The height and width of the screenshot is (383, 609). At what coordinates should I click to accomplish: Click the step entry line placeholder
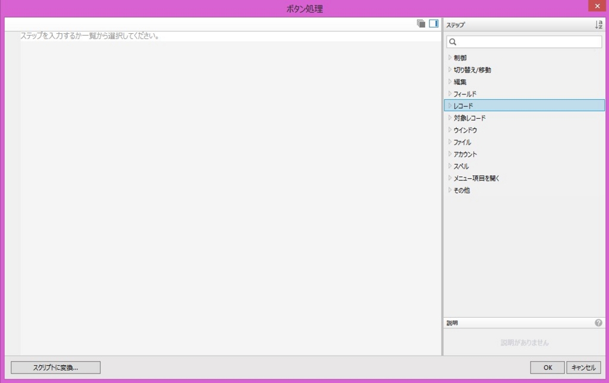tap(90, 36)
